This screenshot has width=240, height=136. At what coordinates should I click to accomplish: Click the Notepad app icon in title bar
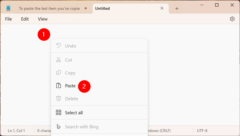coord(8,8)
